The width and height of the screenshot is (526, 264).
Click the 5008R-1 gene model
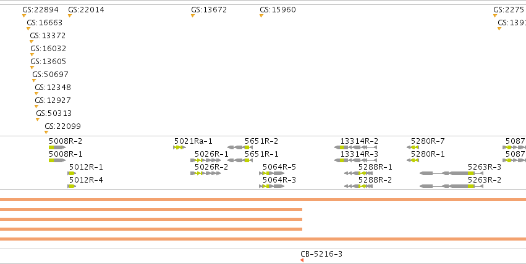pyautogui.click(x=57, y=160)
